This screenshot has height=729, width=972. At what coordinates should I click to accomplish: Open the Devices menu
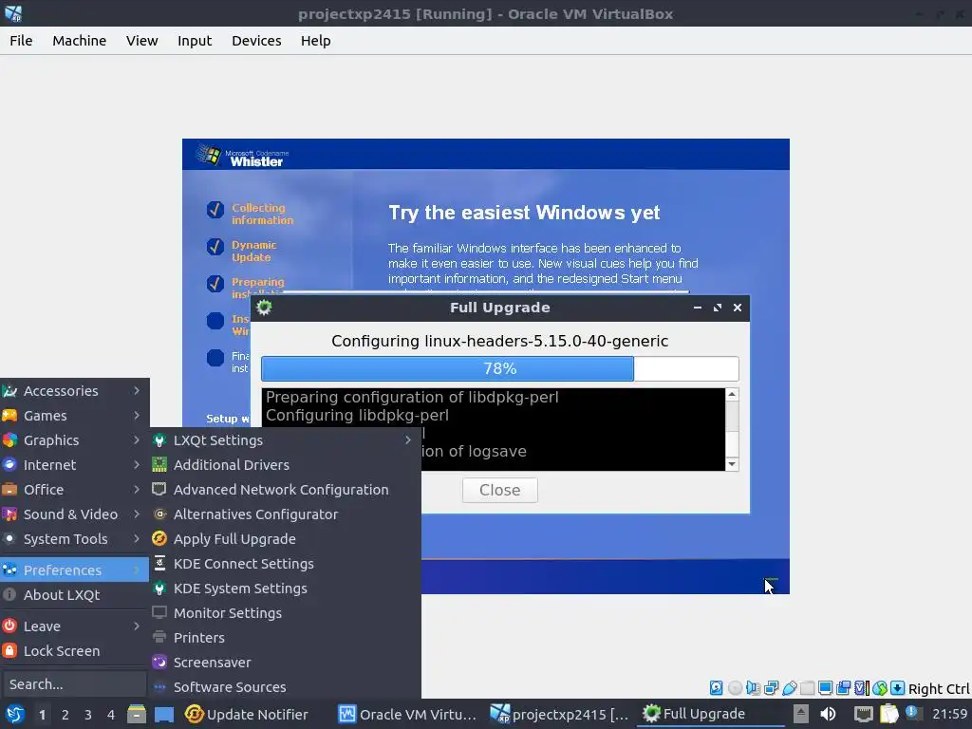click(x=256, y=40)
